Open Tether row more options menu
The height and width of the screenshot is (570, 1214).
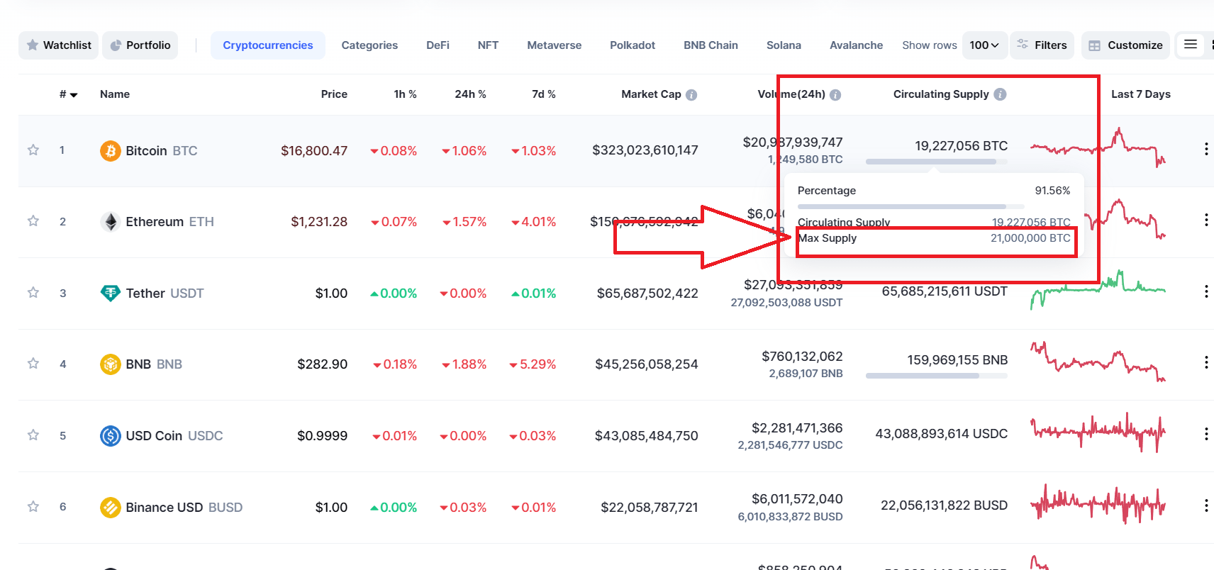[x=1206, y=291]
